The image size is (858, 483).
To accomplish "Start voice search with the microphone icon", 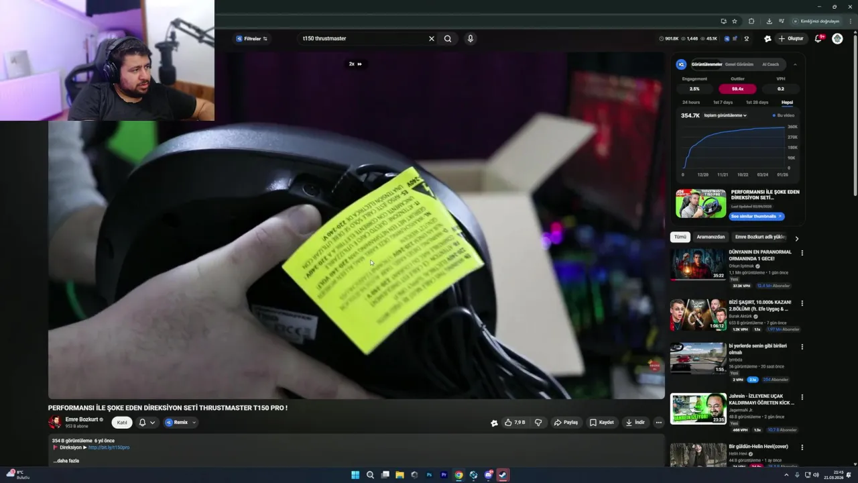I will [471, 39].
